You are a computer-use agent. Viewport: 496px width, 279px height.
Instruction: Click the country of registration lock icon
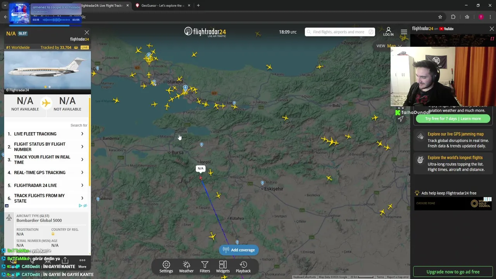tap(53, 234)
